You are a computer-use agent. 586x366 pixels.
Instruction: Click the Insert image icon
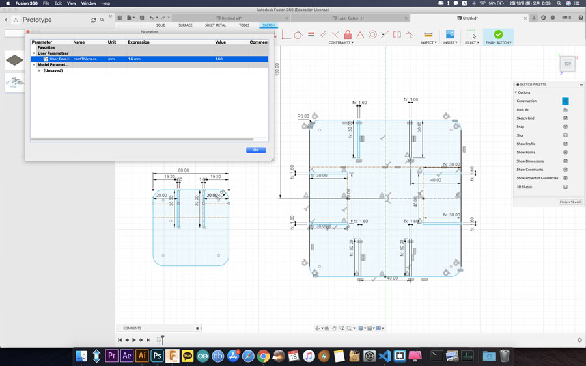(x=449, y=34)
